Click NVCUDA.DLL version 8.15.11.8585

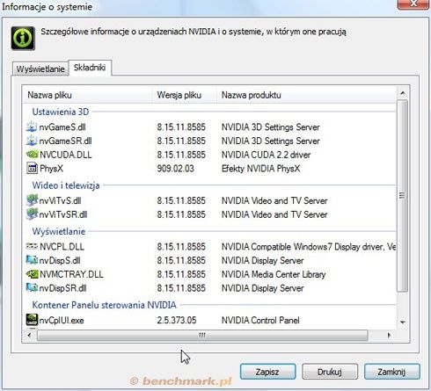(181, 155)
